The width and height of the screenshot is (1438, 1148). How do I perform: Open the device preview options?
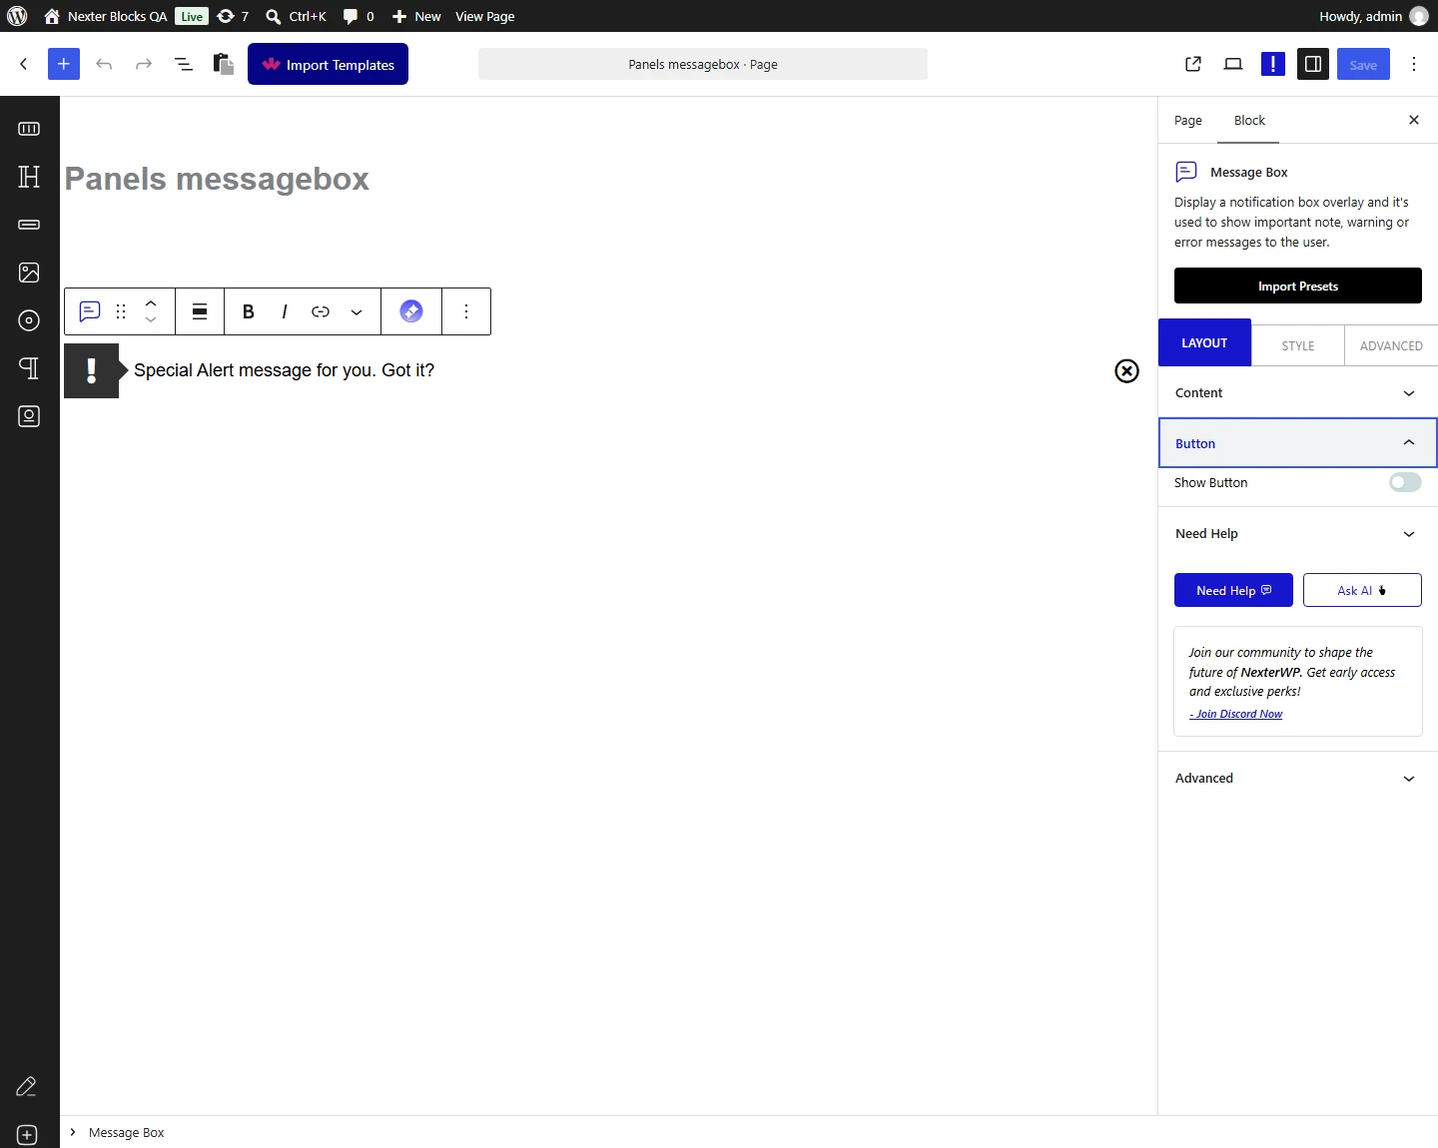pyautogui.click(x=1233, y=64)
